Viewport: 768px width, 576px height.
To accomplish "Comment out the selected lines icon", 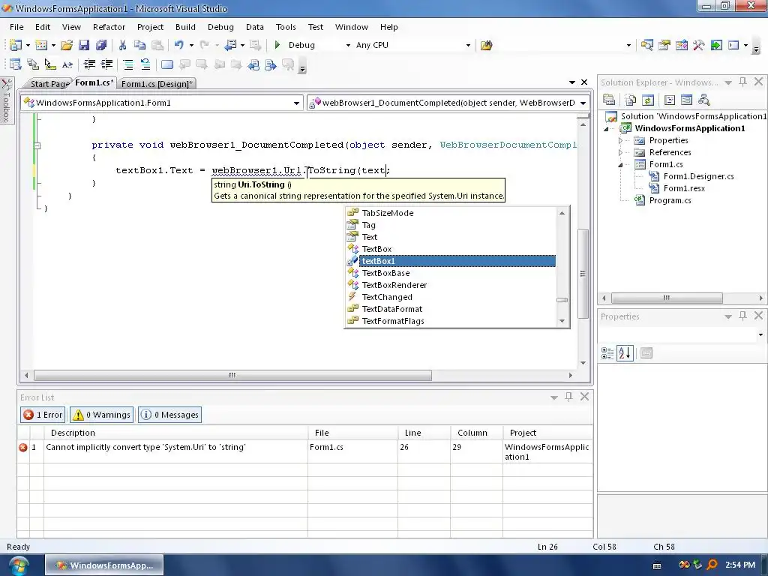I will (x=127, y=64).
